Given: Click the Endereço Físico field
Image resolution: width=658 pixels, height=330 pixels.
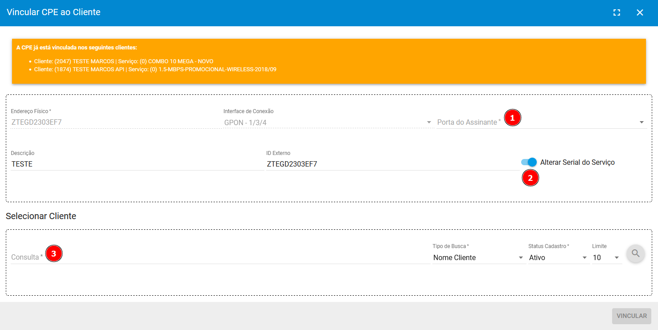Looking at the screenshot, I should (116, 122).
